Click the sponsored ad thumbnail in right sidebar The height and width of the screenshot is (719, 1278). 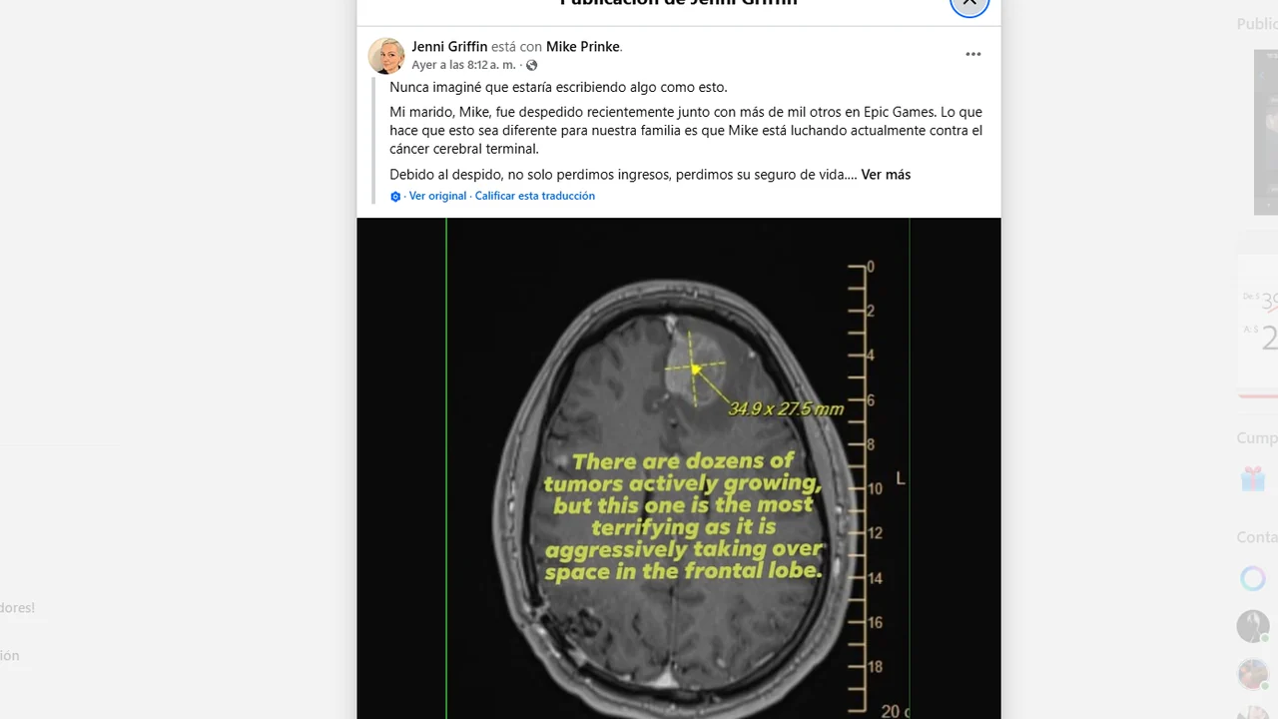coord(1265,132)
